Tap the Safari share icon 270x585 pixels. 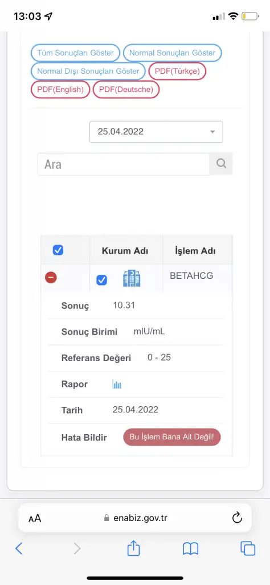[133, 548]
